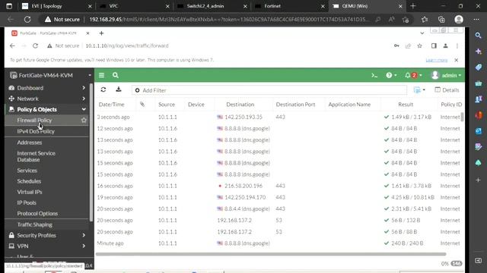The image size is (487, 273).
Task: Open the Chrome saved password key icon
Action: pyautogui.click(x=396, y=45)
